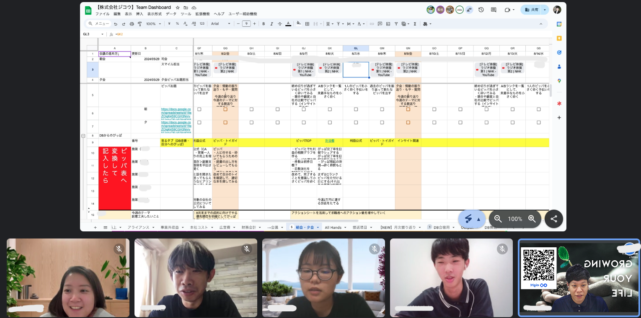Click the 共有 share button

531,10
